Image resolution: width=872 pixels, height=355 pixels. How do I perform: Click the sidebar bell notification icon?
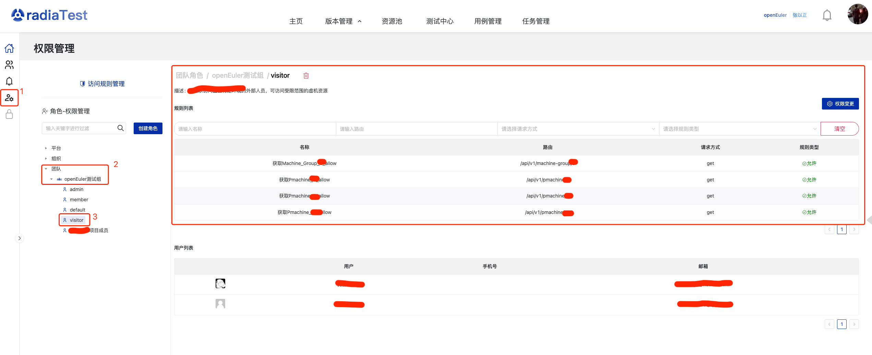(9, 81)
